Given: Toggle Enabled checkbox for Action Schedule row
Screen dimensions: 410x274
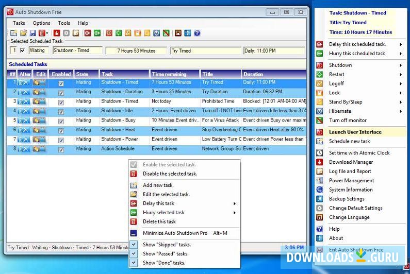Looking at the screenshot, I should pos(61,150).
